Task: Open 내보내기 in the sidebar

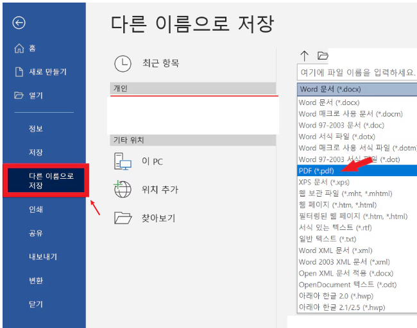Action: click(43, 256)
